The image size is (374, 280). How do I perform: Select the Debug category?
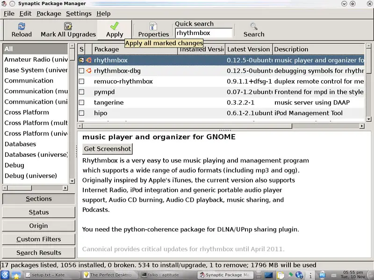tap(36, 165)
